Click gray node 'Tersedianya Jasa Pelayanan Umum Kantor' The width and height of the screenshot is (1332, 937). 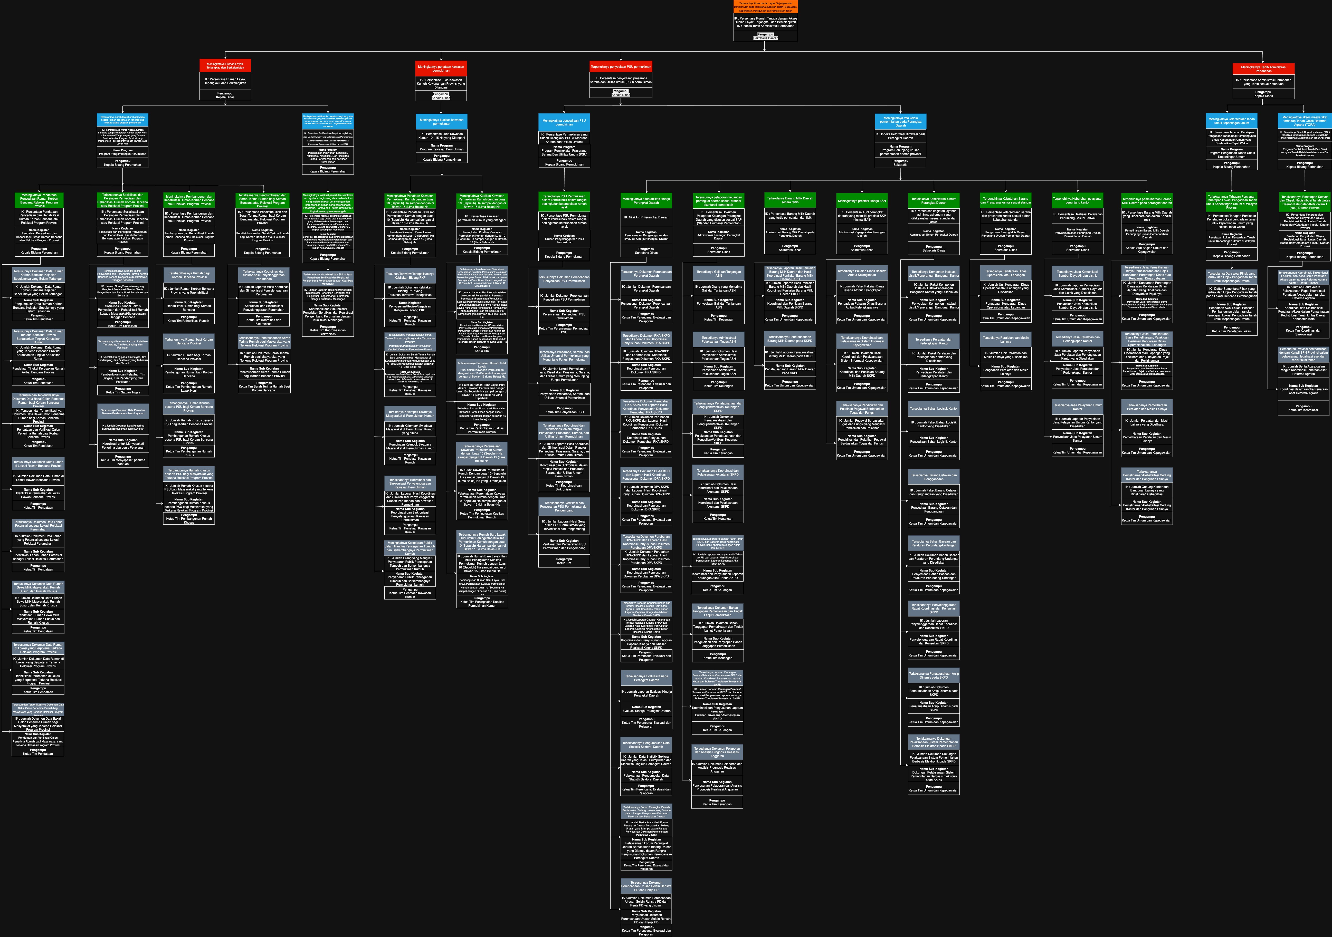(1077, 407)
